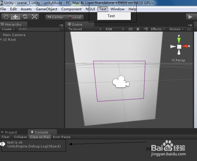
Task: Open the Hierarchy panel options menu
Action: 61,25
